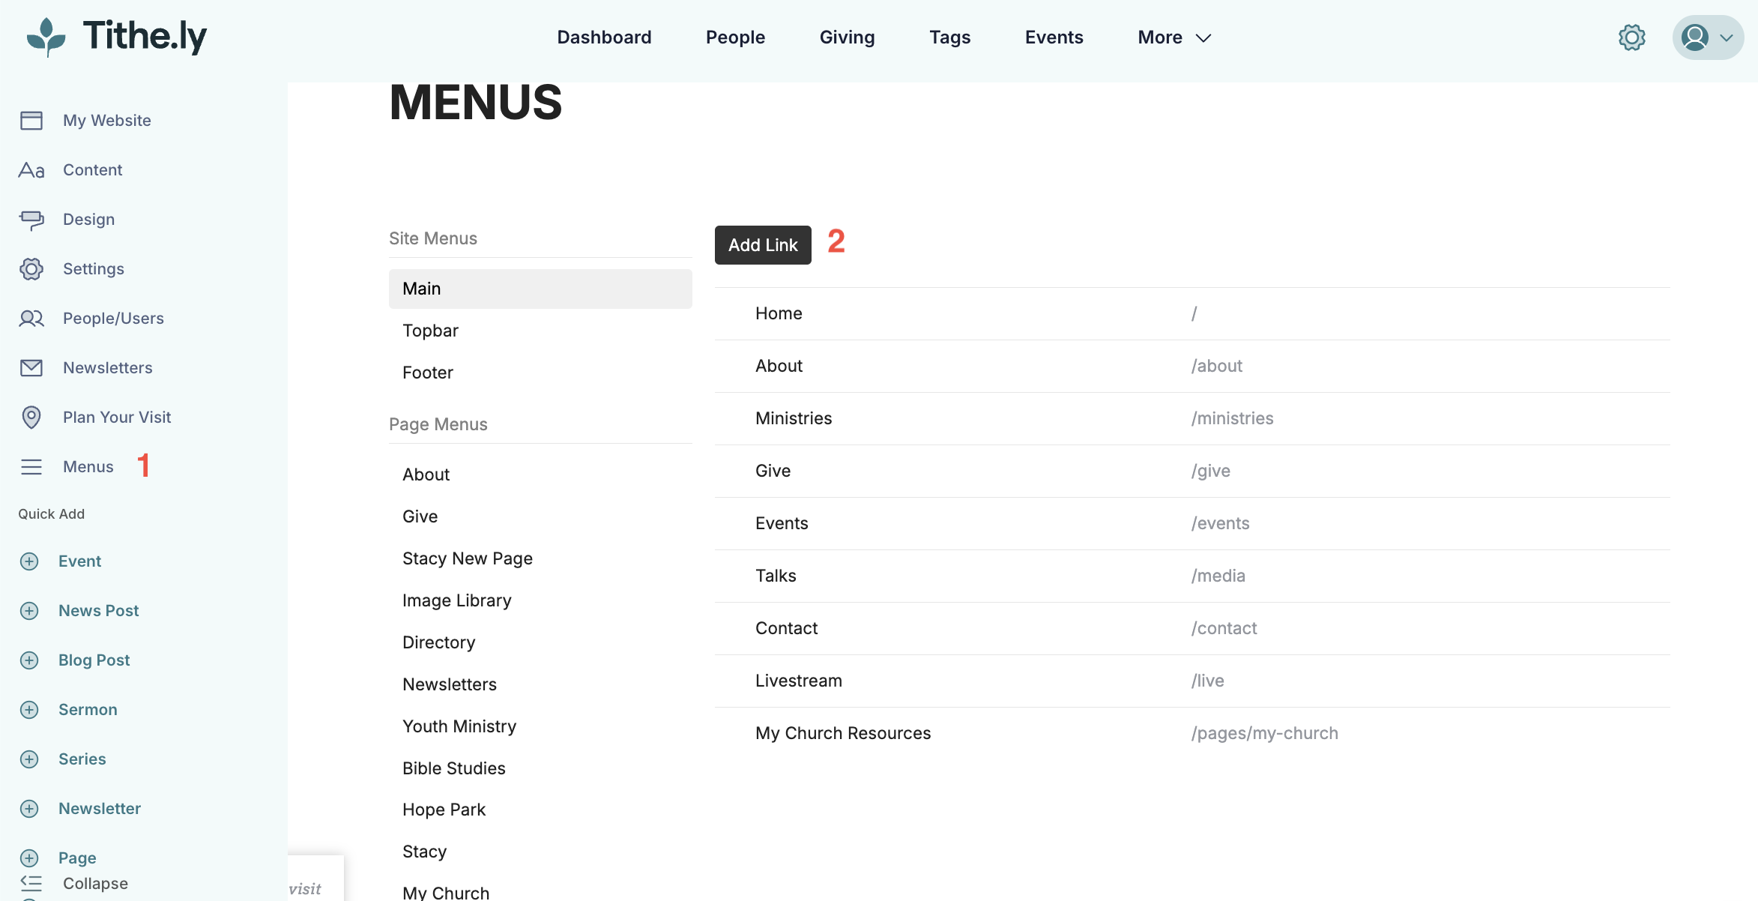Open the People navigation item
The height and width of the screenshot is (901, 1758).
pyautogui.click(x=735, y=37)
